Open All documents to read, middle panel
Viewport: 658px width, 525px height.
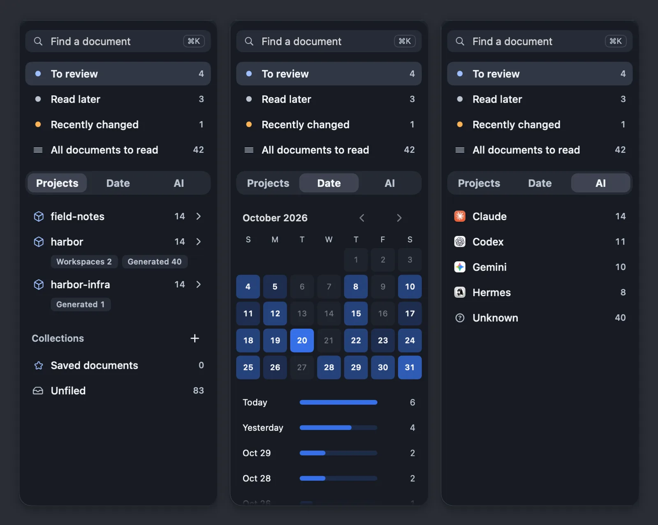click(x=329, y=150)
